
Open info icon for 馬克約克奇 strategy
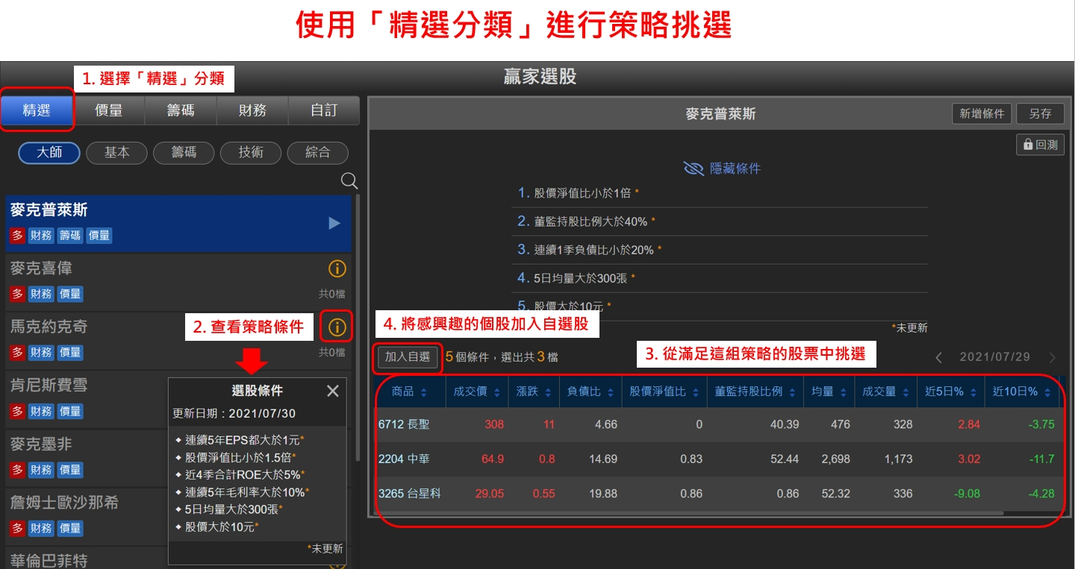(337, 327)
